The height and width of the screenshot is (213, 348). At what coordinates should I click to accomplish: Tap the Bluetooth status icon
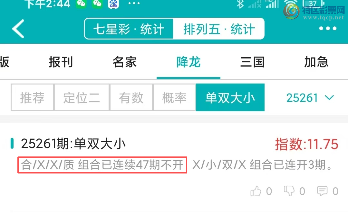tap(240, 4)
